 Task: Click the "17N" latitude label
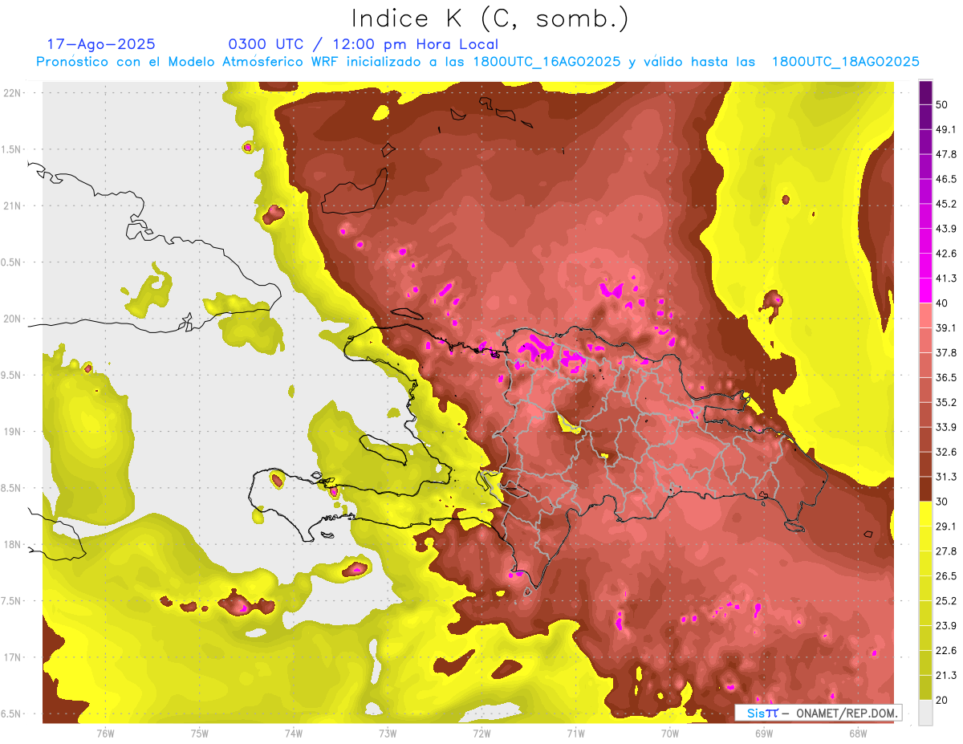click(11, 657)
